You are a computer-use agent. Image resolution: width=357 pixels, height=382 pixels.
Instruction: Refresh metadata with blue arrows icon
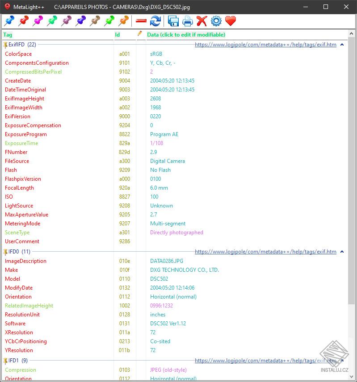155,21
